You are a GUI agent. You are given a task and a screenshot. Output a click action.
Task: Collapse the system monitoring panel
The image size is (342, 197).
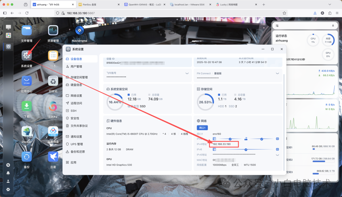point(332,26)
